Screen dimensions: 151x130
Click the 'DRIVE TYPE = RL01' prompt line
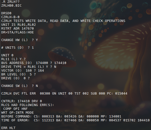[x=29, y=67]
